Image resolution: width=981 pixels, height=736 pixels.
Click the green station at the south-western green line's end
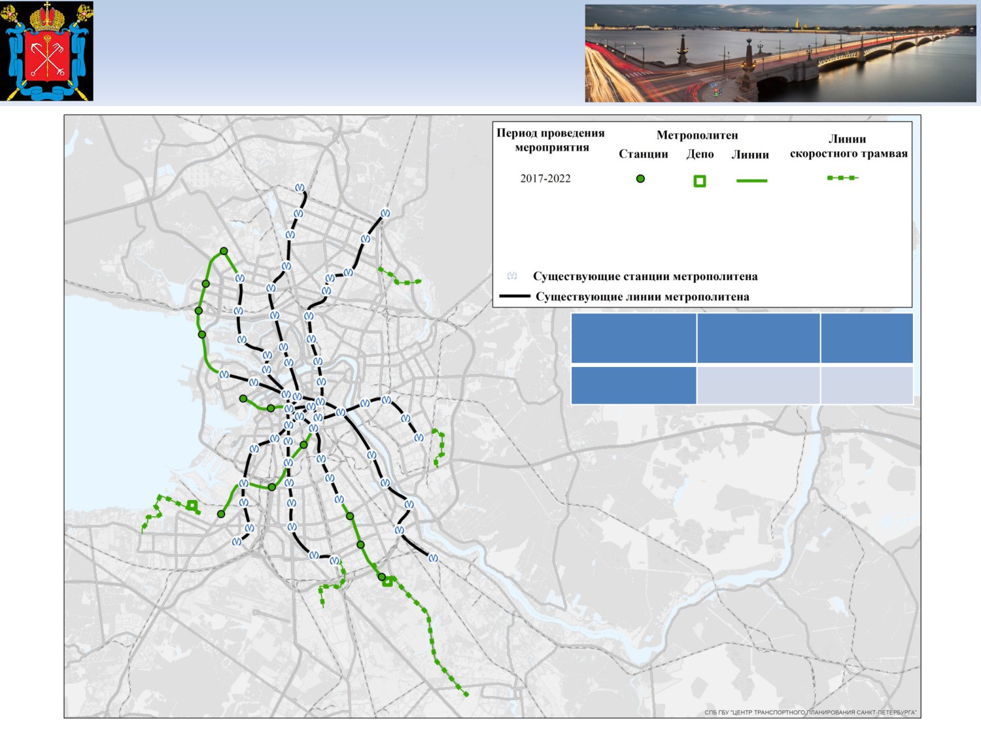coord(221,514)
